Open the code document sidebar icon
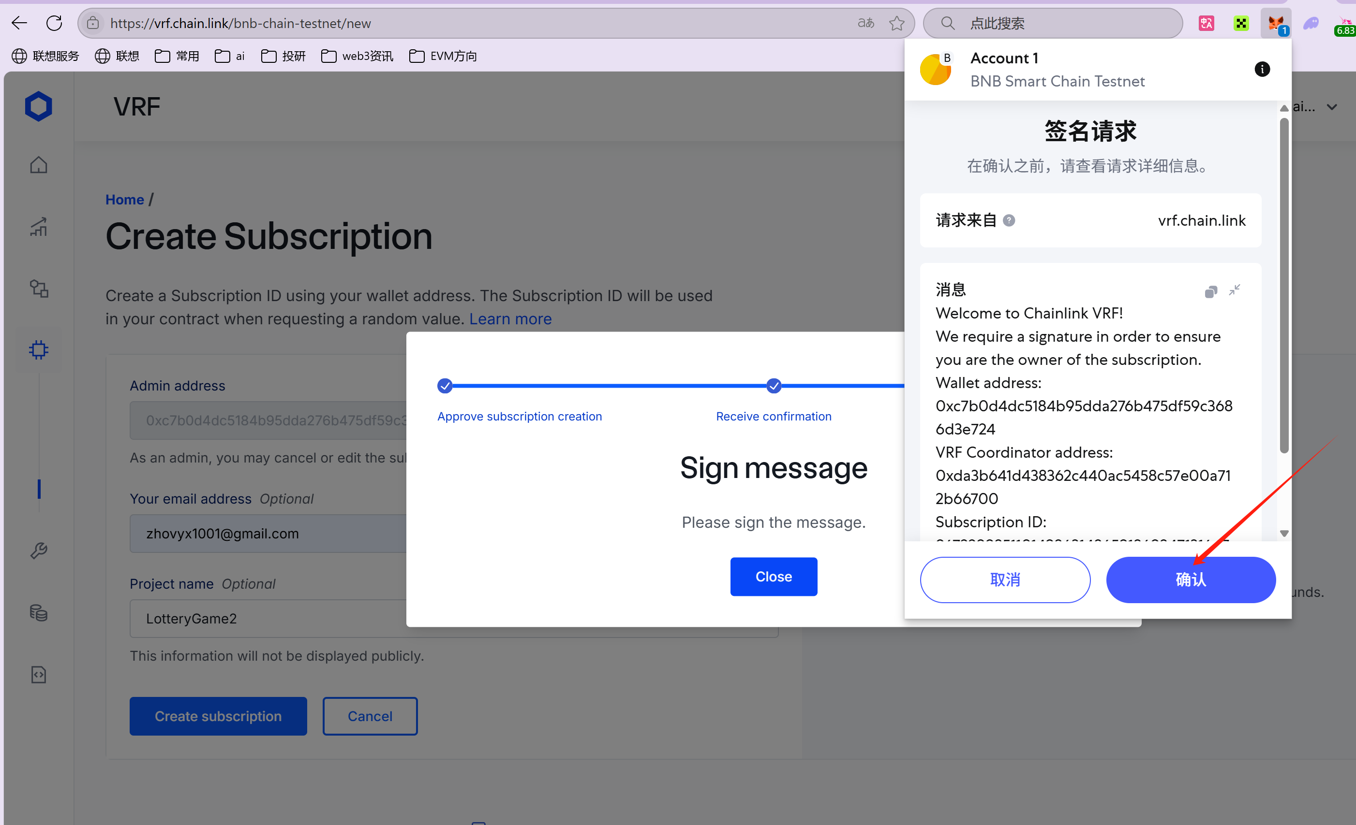Image resolution: width=1356 pixels, height=825 pixels. (x=39, y=674)
